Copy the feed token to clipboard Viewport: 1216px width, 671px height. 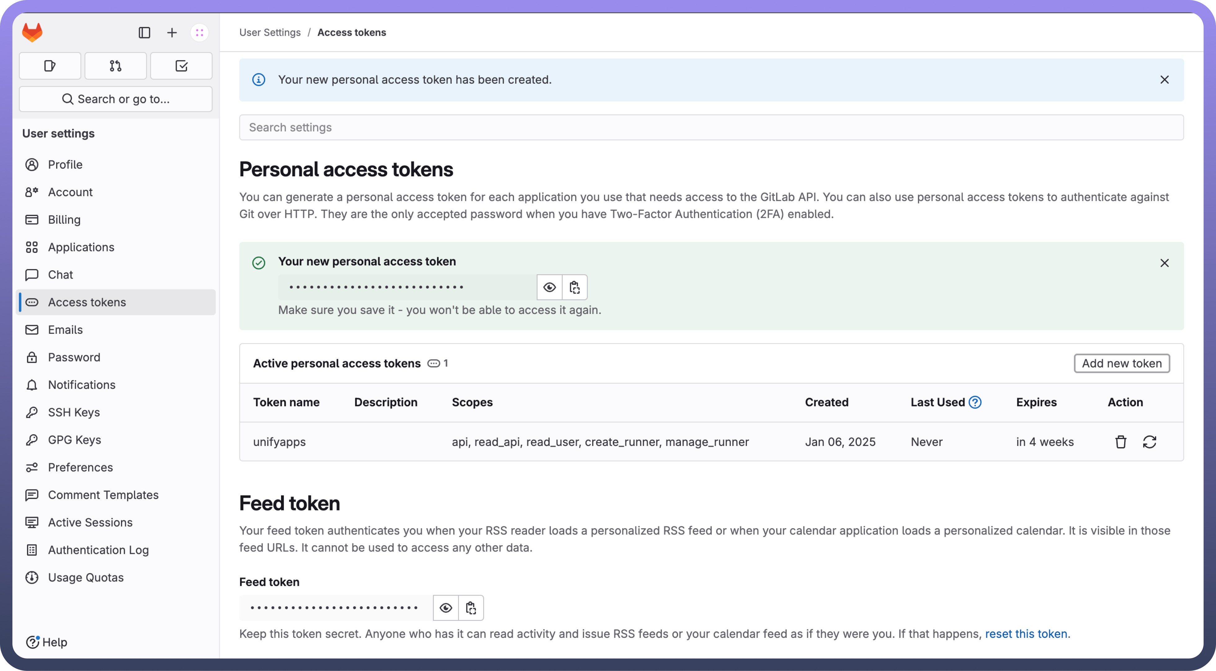click(471, 608)
